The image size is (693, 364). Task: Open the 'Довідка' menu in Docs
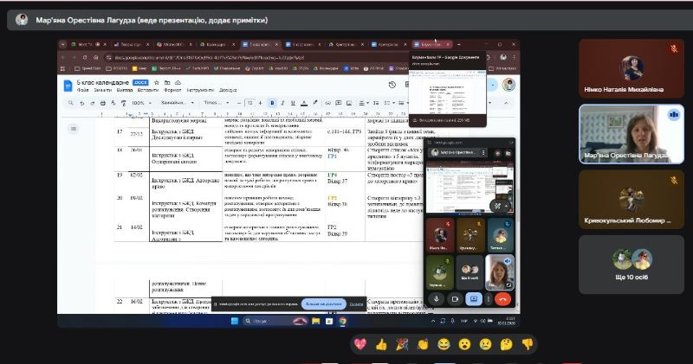pos(228,90)
